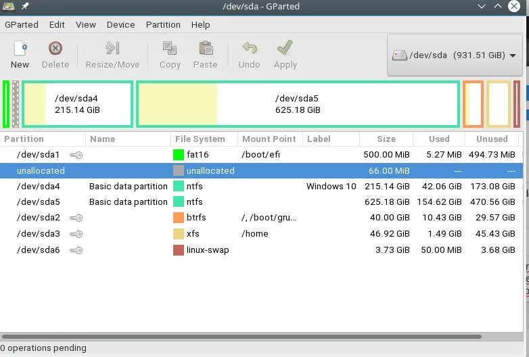Click the Windows 10 label cell

pos(331,186)
